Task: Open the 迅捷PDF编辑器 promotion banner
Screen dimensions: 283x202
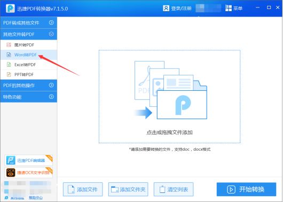Action: 28,160
